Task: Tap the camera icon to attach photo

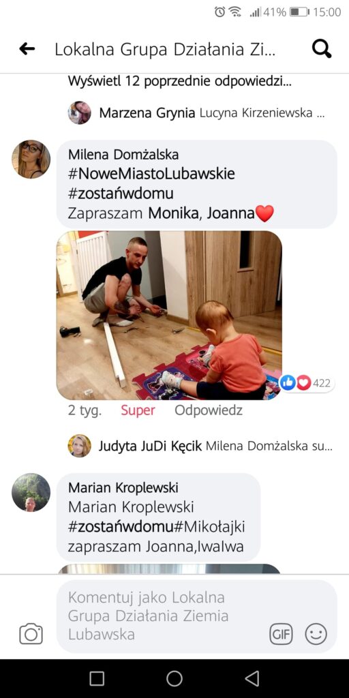Action: click(31, 634)
